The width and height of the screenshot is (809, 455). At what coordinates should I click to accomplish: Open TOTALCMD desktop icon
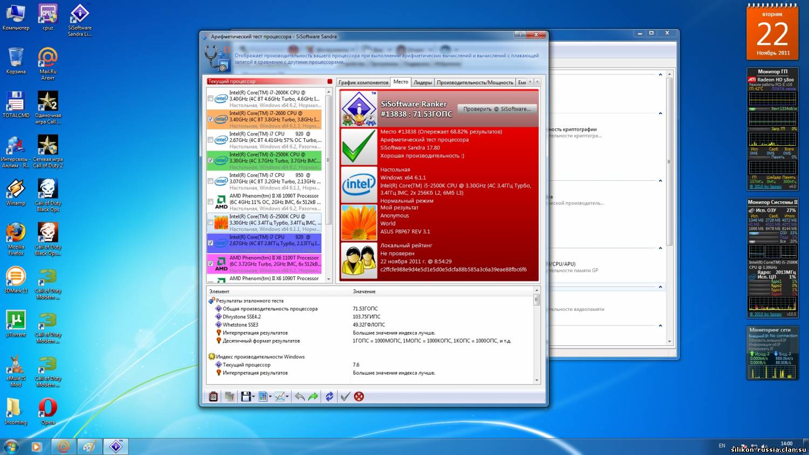coord(16,105)
